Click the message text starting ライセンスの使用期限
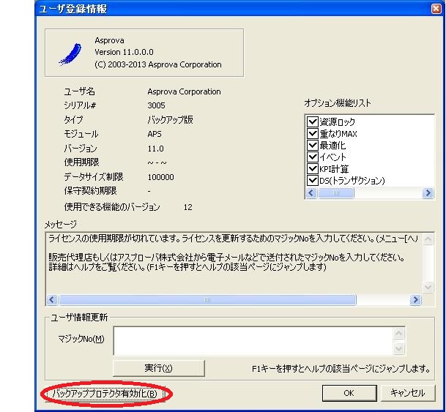The width and height of the screenshot is (446, 412). pyautogui.click(x=233, y=238)
